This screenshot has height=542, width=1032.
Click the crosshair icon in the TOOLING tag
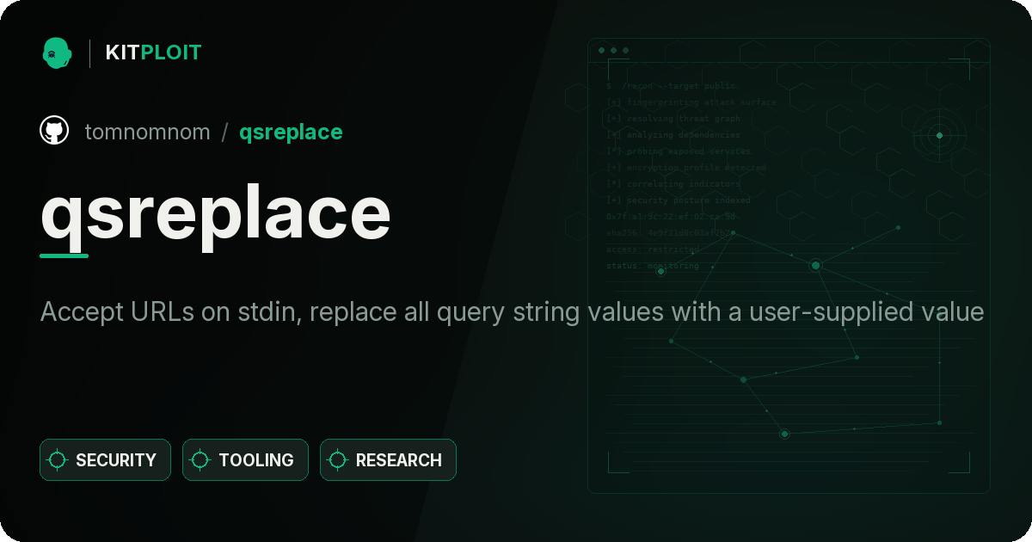200,460
